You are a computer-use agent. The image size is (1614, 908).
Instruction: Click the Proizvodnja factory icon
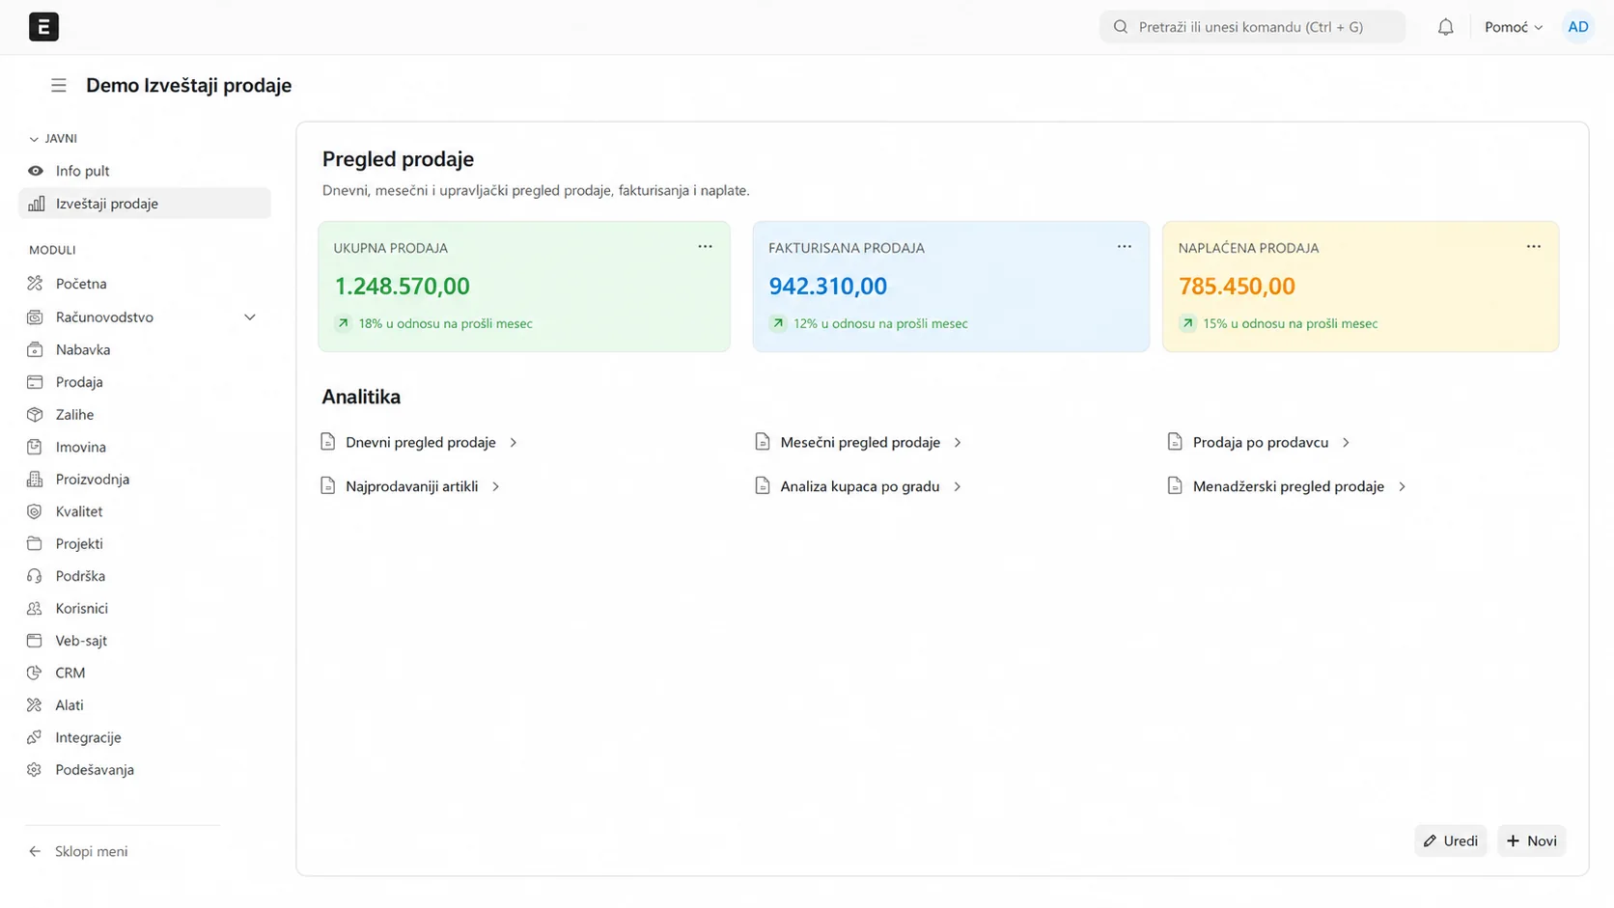point(35,479)
